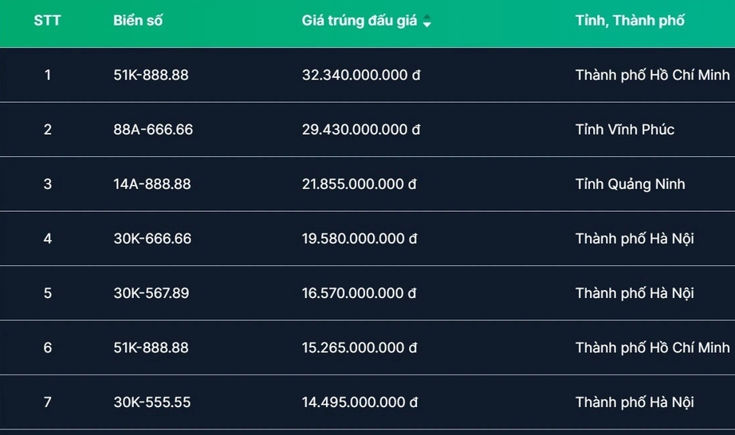Select license plate 30K-567.89
The image size is (735, 435).
pos(151,293)
